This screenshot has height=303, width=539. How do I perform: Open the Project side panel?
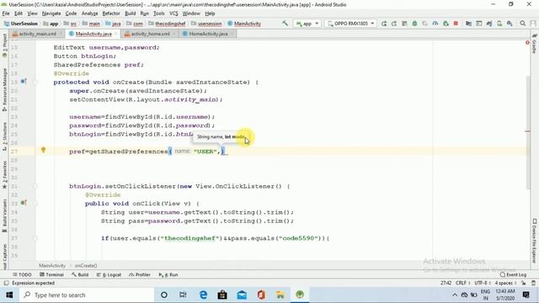click(4, 45)
